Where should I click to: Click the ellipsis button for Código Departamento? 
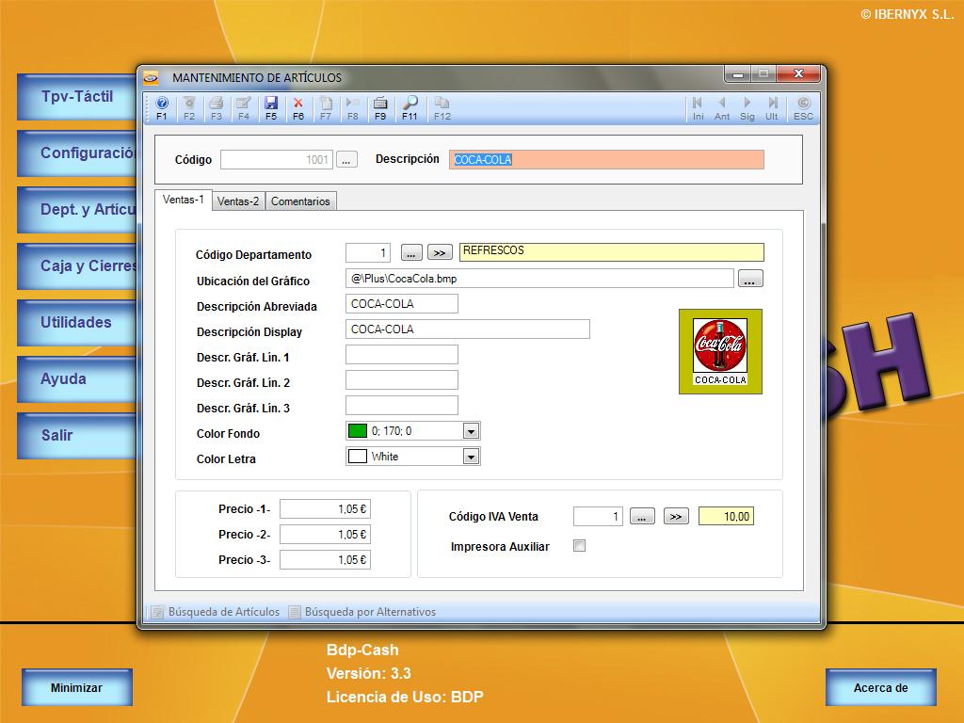(x=411, y=252)
